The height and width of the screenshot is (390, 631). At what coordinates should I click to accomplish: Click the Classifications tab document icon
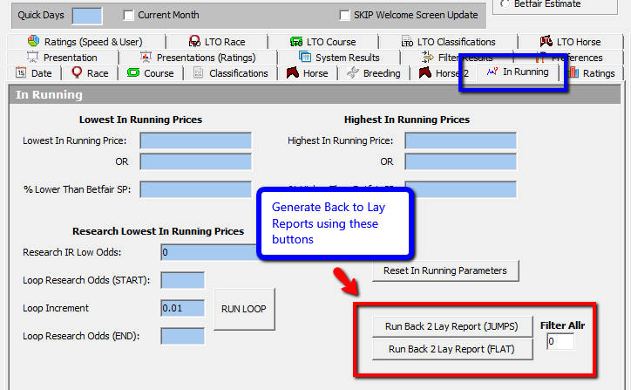tap(199, 73)
